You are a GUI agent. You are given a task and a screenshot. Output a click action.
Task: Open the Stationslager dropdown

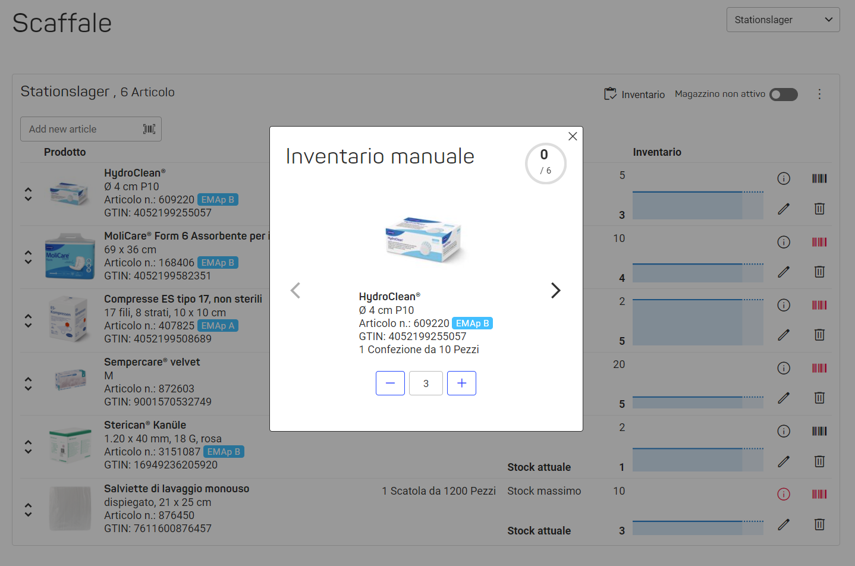[x=783, y=20]
